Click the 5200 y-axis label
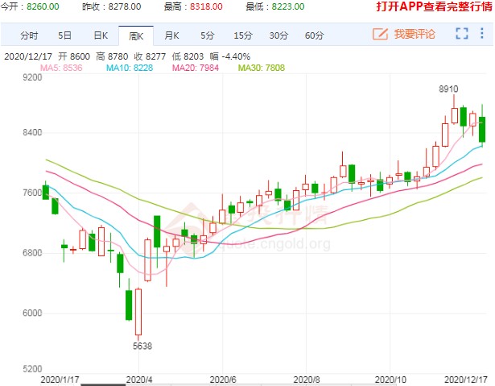The width and height of the screenshot is (495, 386). (x=32, y=368)
